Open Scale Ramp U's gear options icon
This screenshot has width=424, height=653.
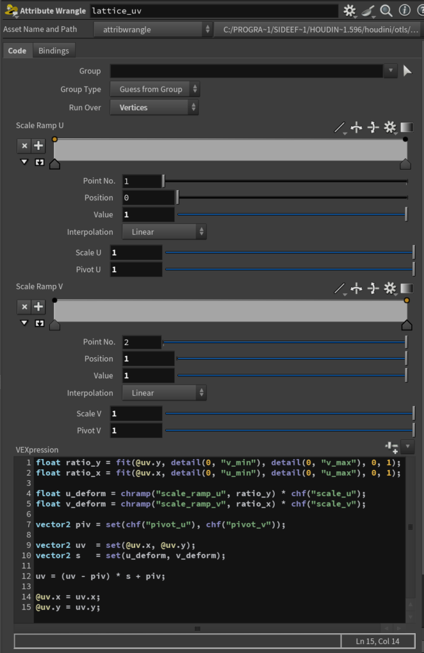390,128
